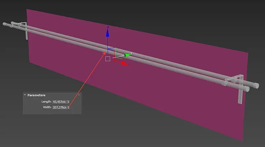Viewport: 265px width, 147px height.
Task: Click the tip of the red annotation arrow
Action: coord(105,53)
